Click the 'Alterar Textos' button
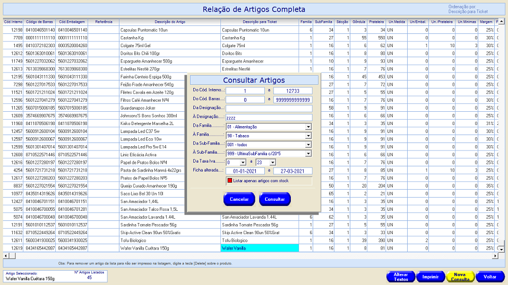 click(400, 277)
